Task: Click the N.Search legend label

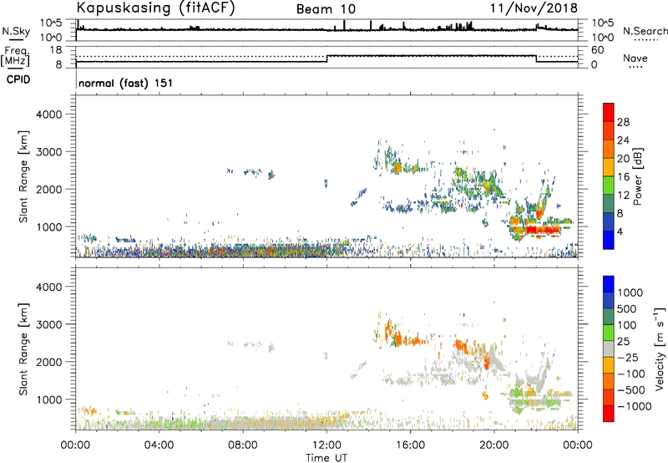Action: pyautogui.click(x=645, y=31)
